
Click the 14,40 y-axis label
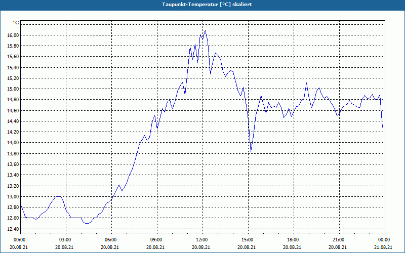(14, 121)
